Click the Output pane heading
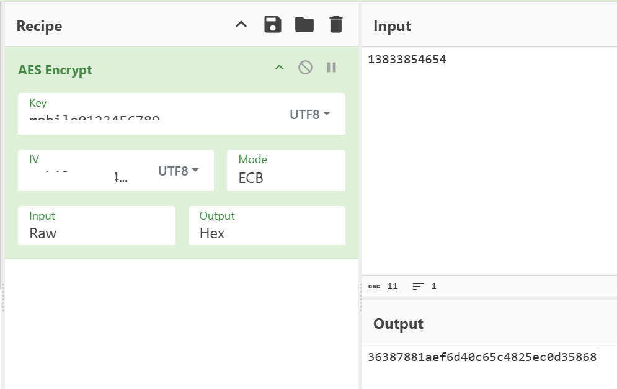The width and height of the screenshot is (617, 389). pyautogui.click(x=398, y=324)
